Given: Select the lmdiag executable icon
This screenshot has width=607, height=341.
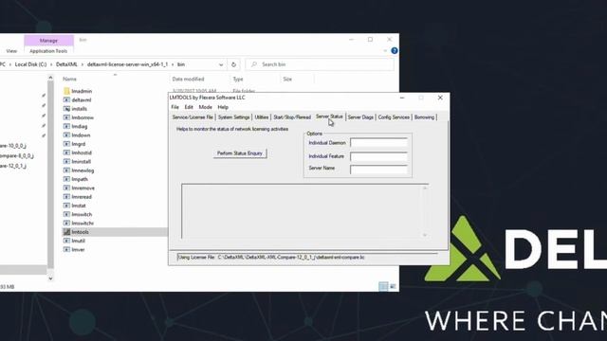Looking at the screenshot, I should 66,126.
